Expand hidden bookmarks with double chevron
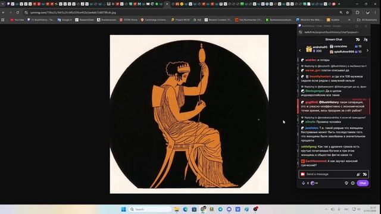Image resolution: width=381 pixels, height=214 pixels. point(349,20)
